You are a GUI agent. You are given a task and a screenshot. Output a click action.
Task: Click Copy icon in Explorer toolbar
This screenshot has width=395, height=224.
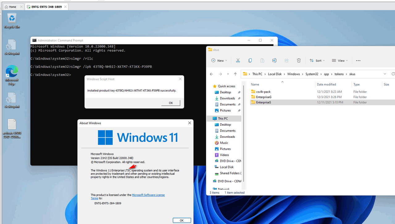click(250, 61)
